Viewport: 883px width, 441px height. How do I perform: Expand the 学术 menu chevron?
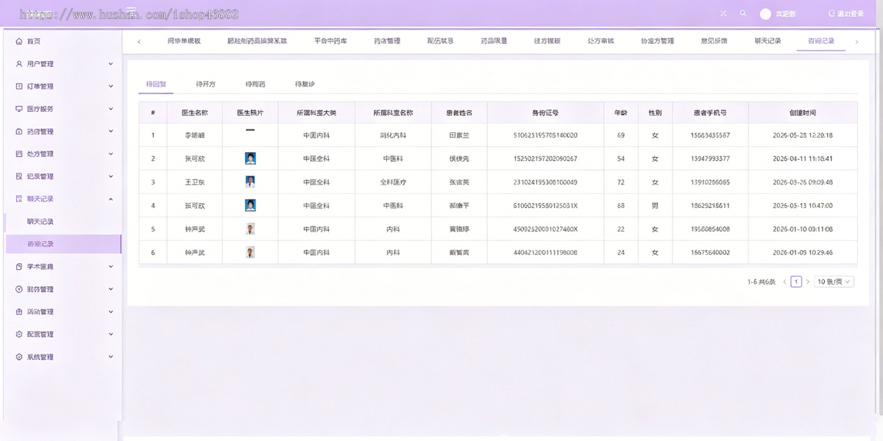click(110, 267)
